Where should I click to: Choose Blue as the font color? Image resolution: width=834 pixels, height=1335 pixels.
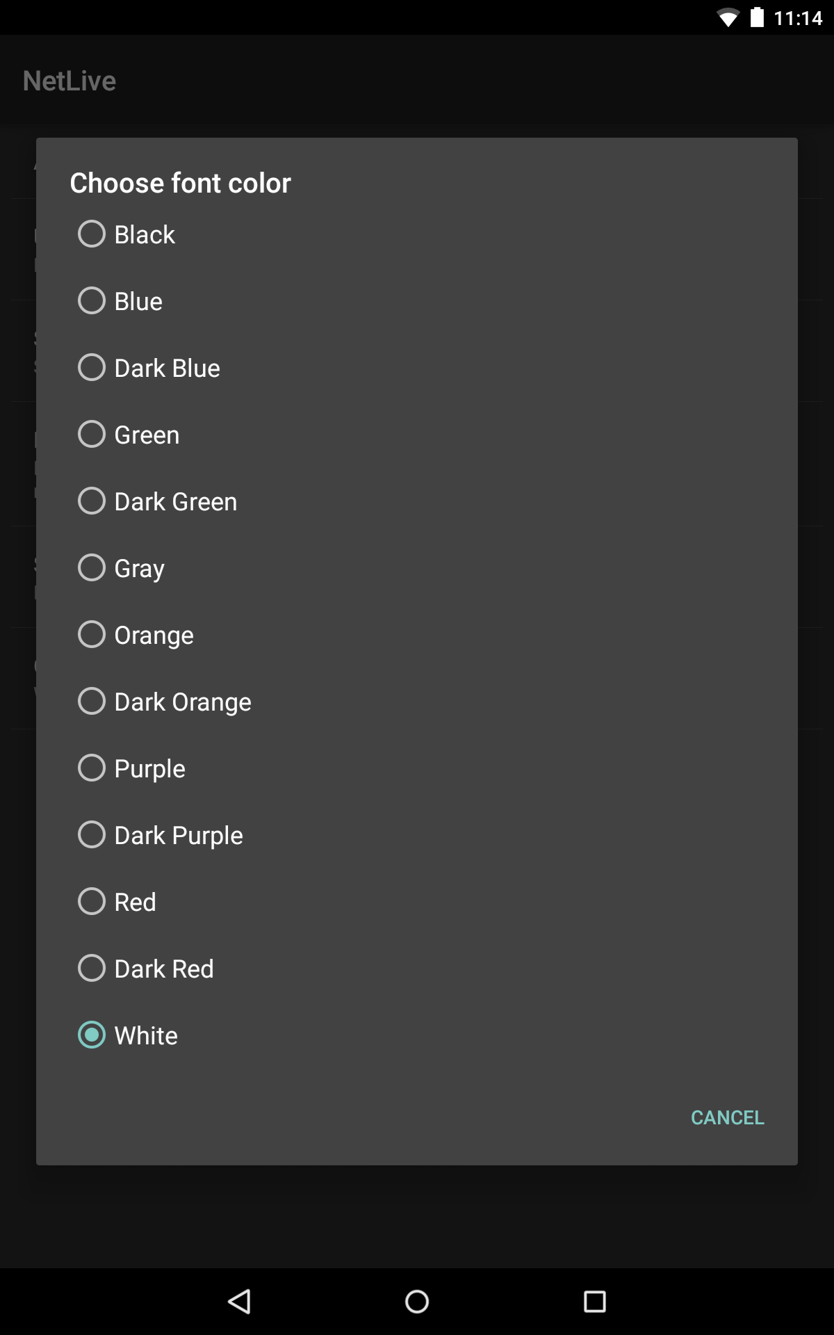coord(92,301)
